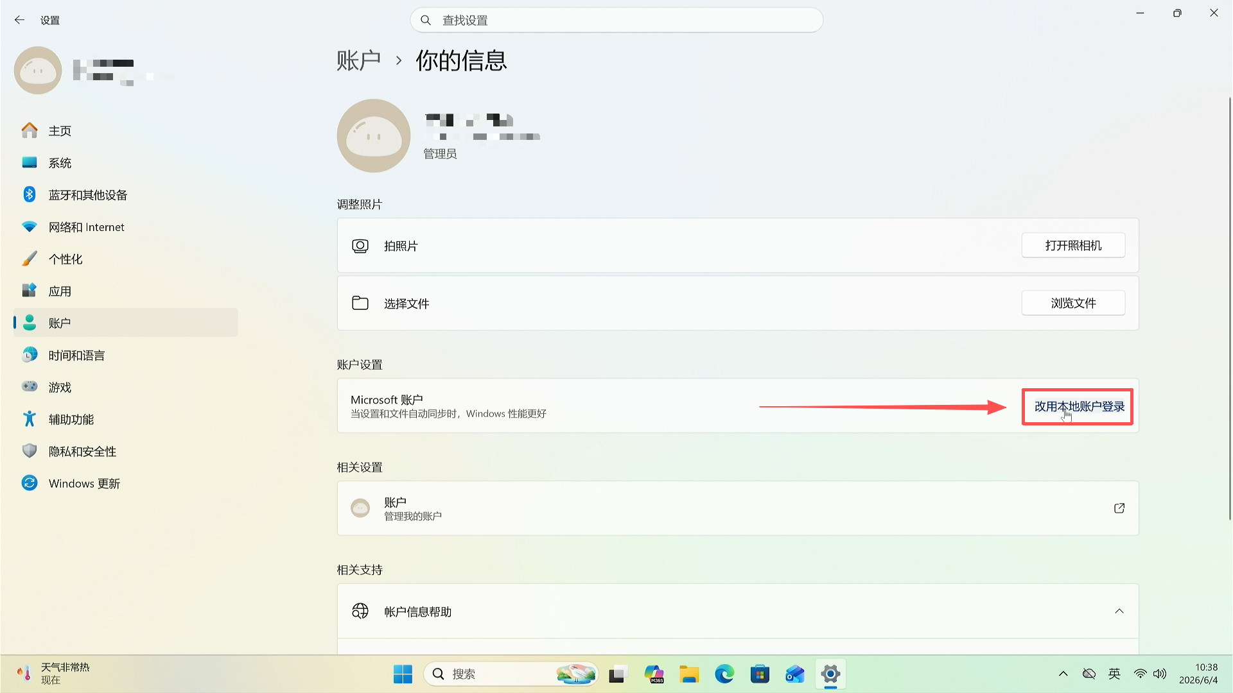1233x693 pixels.
Task: Click the 打开照相机 button
Action: point(1073,245)
